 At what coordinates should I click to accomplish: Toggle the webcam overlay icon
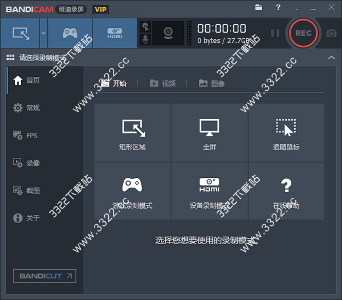(168, 33)
